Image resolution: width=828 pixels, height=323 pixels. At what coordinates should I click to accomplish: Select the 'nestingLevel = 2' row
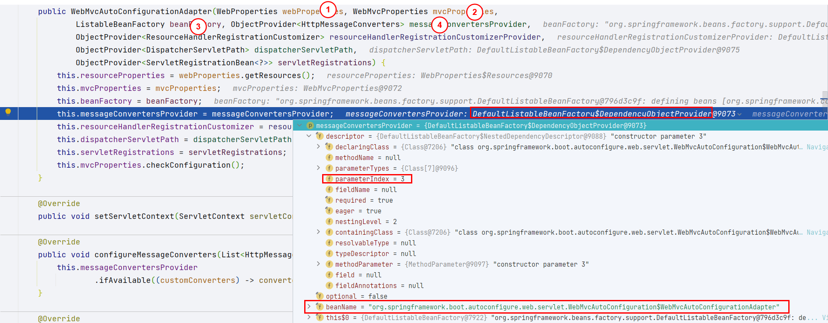(561, 221)
